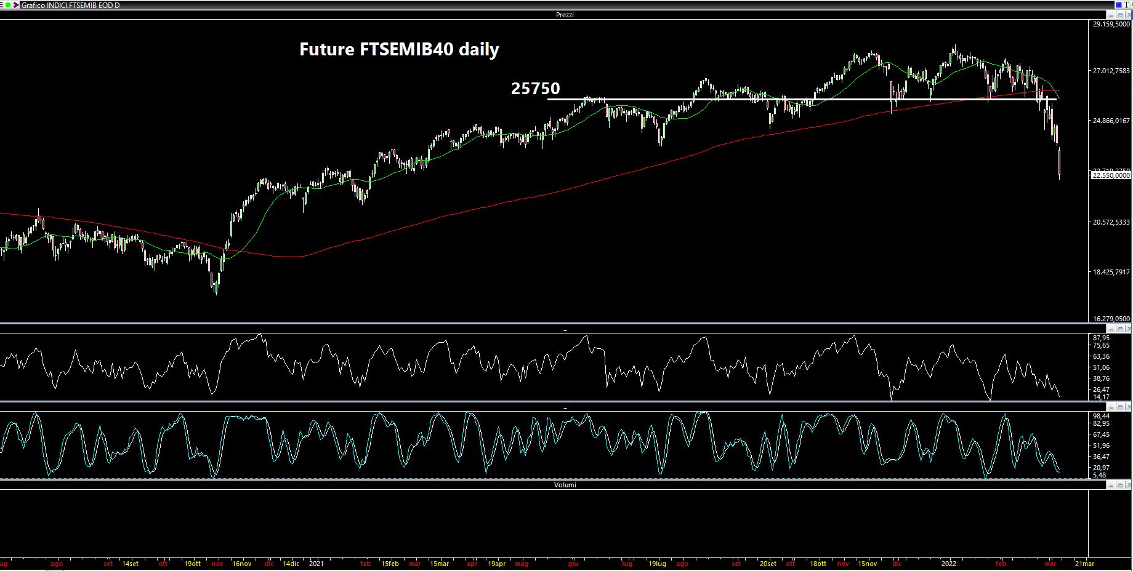Click the 51,96 stochastic scale value

coord(1101,445)
